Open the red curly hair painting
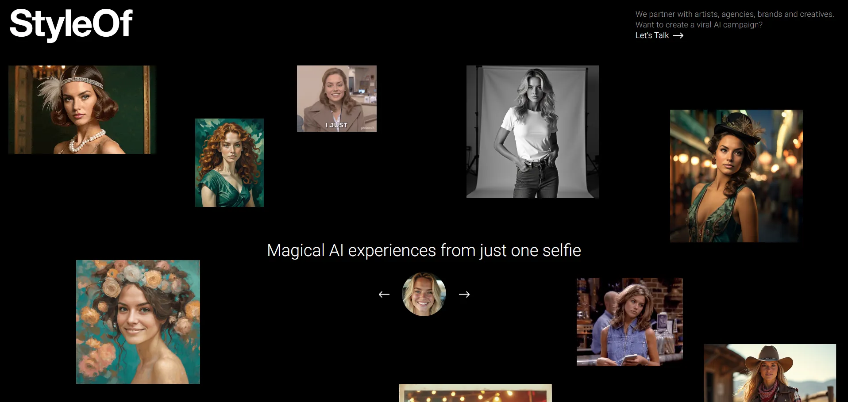 point(229,163)
